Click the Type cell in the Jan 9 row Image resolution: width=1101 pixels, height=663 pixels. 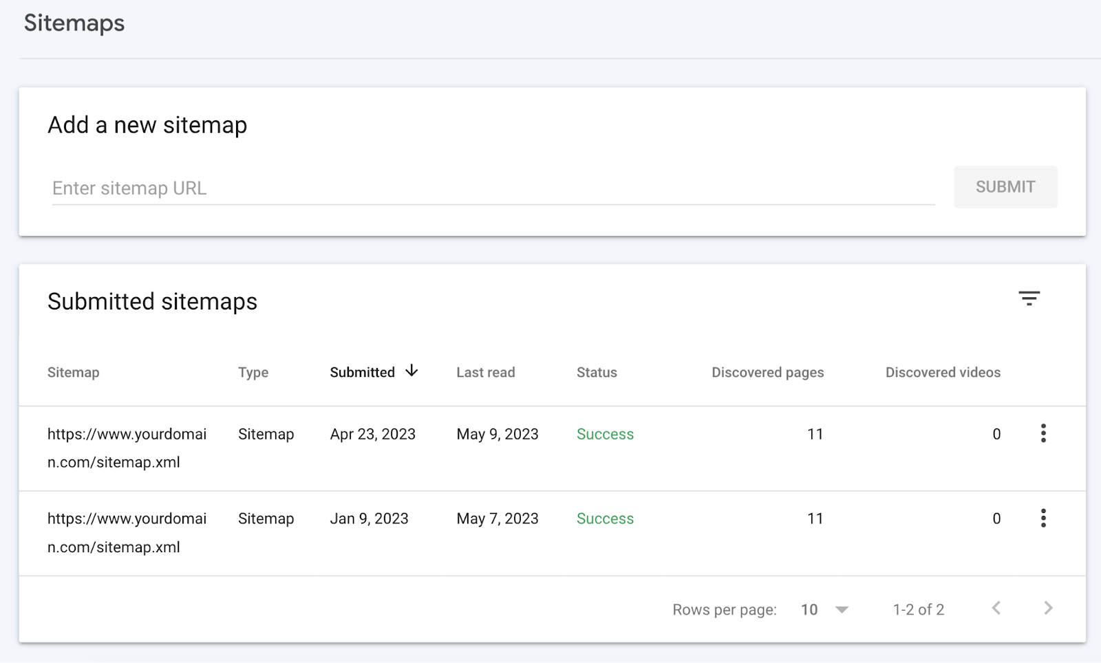pos(266,519)
